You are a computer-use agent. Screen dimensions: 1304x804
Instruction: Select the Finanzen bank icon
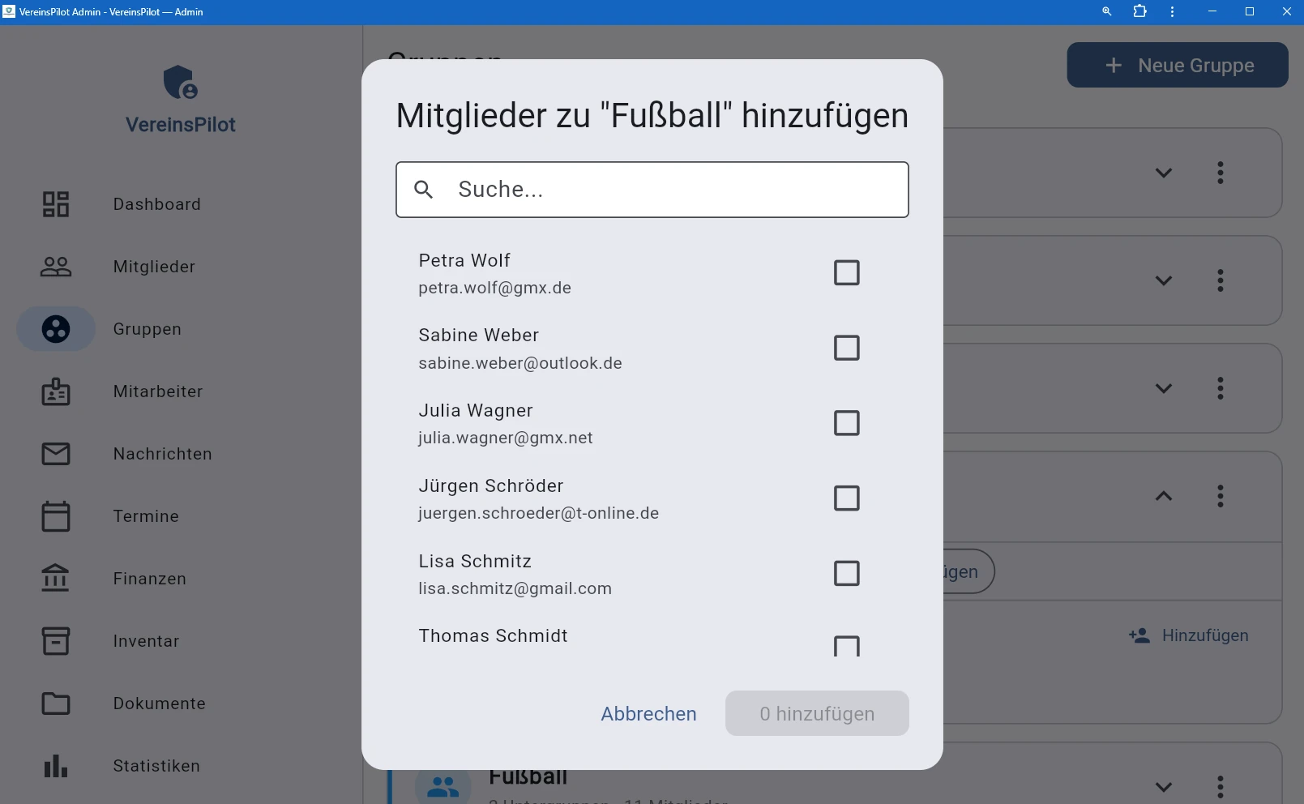click(54, 579)
